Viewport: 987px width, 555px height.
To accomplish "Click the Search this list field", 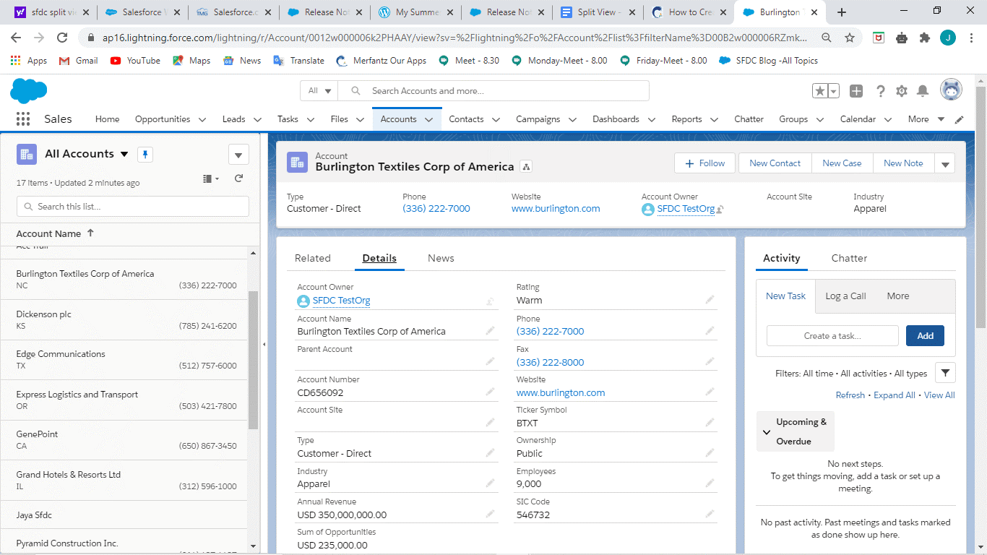I will (132, 206).
